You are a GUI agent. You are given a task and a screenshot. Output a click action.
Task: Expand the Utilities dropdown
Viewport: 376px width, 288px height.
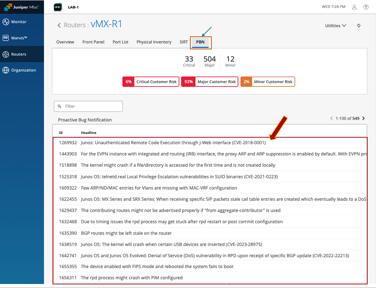click(335, 26)
